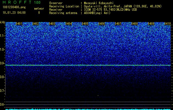Click the 0404 time marker
This screenshot has height=110, width=173.
pyautogui.click(x=68, y=24)
